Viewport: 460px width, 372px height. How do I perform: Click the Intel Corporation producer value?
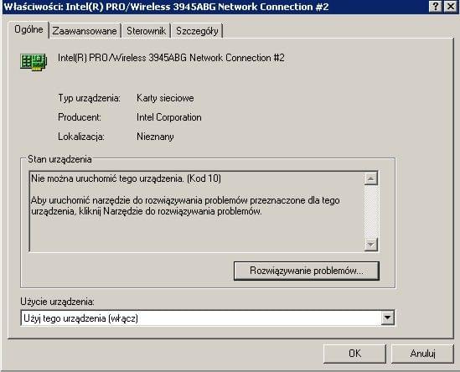coord(169,117)
